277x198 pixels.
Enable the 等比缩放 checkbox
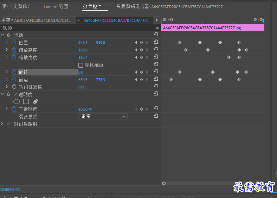[x=81, y=65]
